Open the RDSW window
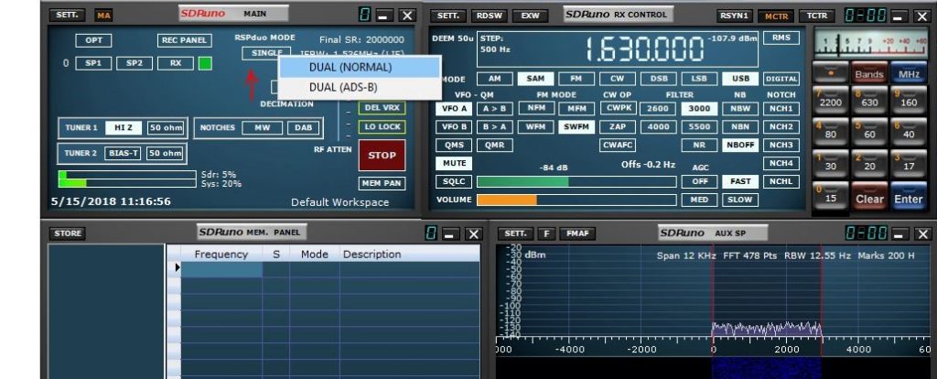Viewport: 937px width, 379px height. (489, 16)
